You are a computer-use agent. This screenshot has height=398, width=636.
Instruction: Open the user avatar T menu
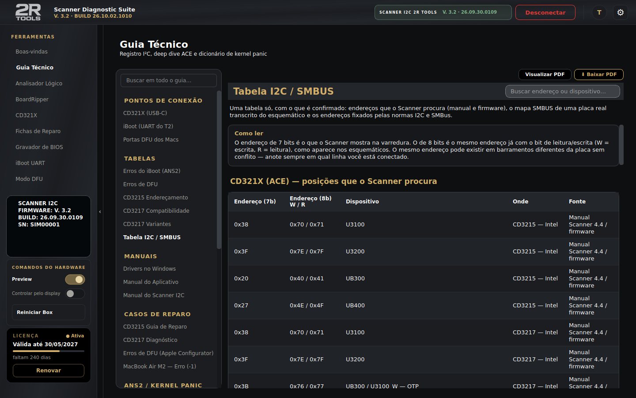pyautogui.click(x=599, y=12)
